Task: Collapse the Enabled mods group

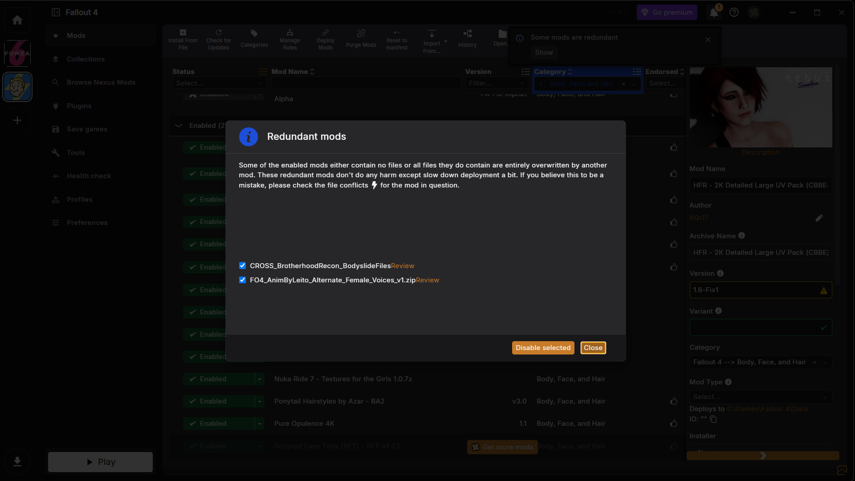Action: coord(179,126)
